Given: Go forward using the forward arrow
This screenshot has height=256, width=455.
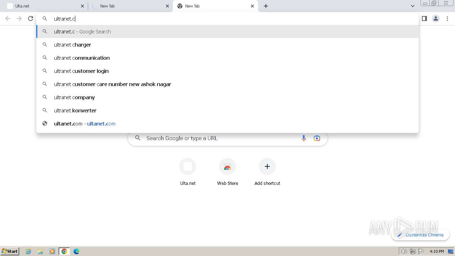Looking at the screenshot, I should coord(19,18).
